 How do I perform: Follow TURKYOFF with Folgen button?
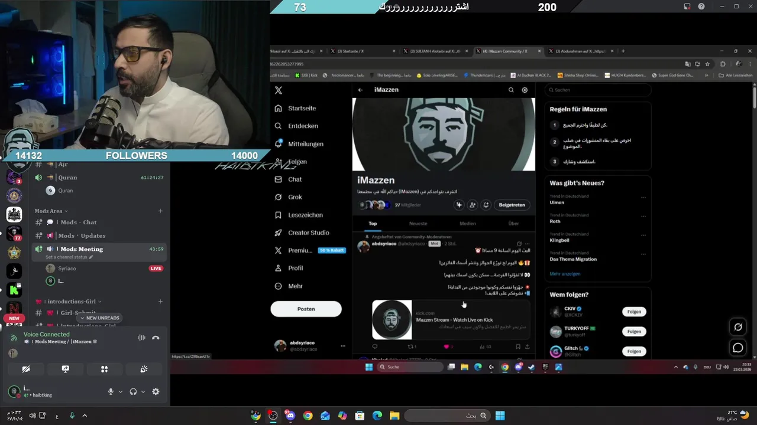click(x=634, y=332)
